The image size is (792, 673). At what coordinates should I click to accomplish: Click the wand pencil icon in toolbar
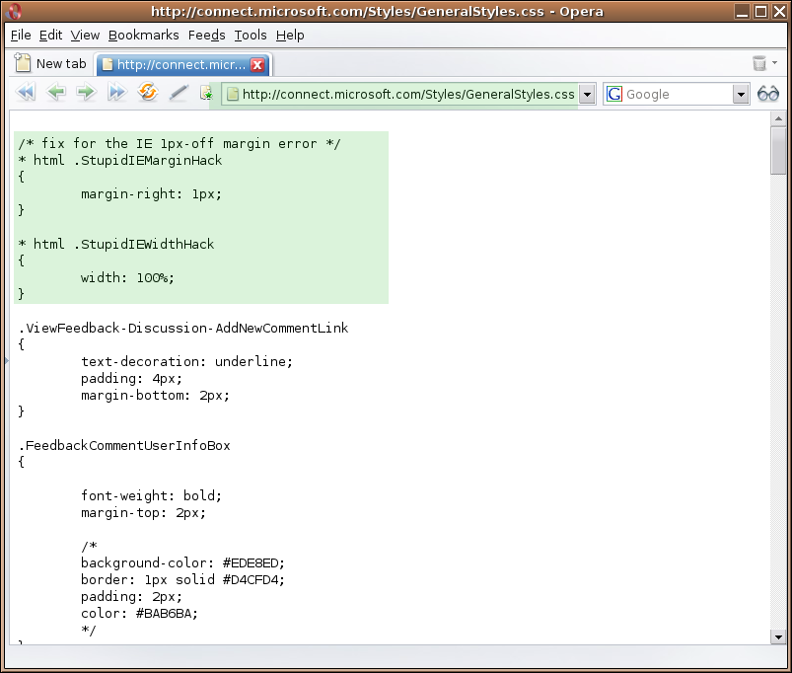[179, 93]
